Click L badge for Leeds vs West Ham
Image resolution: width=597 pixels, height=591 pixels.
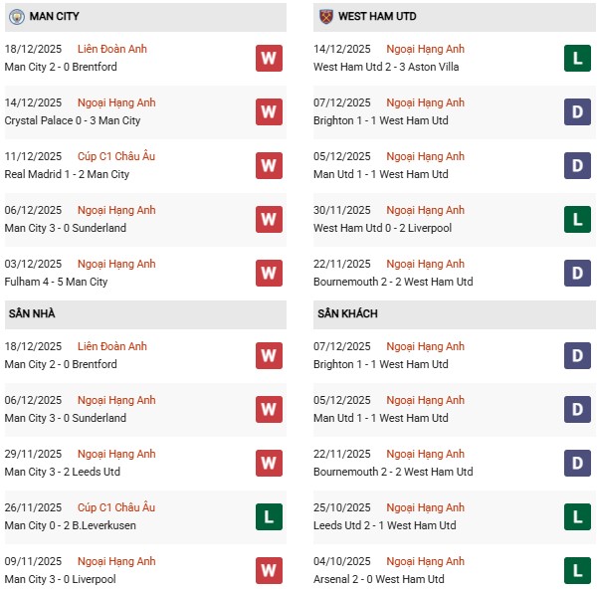[x=577, y=516]
